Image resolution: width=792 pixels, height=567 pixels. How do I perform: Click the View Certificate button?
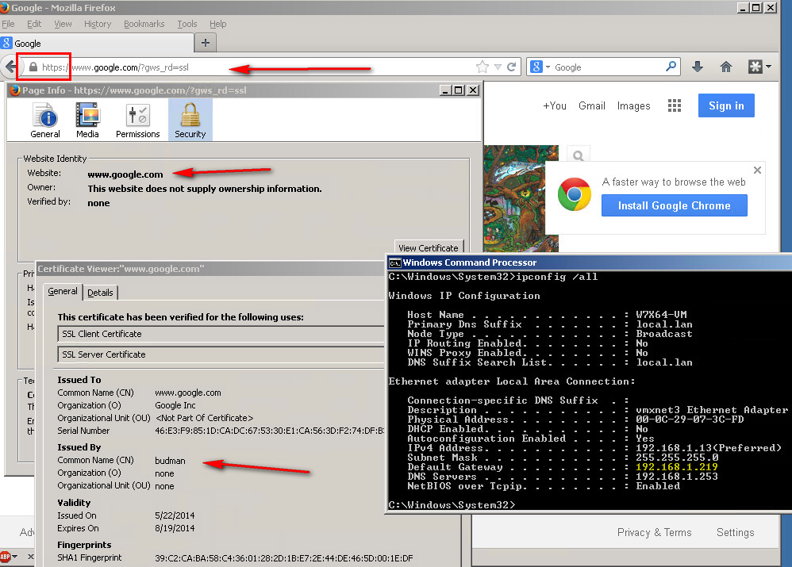coord(429,247)
